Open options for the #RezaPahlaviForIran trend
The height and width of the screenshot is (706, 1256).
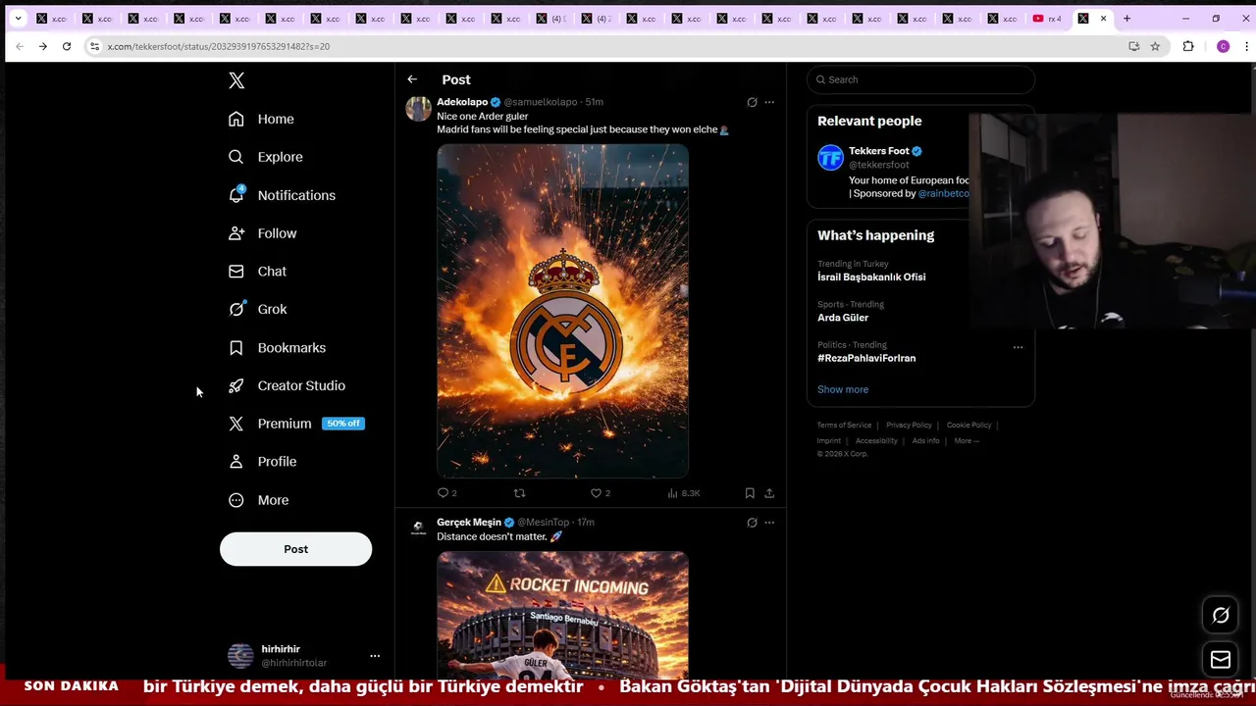tap(1018, 347)
